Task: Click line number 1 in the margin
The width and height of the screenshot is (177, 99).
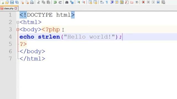Action: (x=10, y=15)
